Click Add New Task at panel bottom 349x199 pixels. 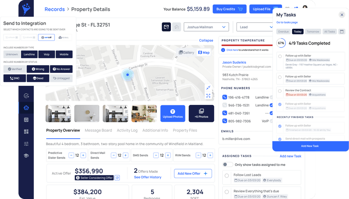tap(310, 146)
